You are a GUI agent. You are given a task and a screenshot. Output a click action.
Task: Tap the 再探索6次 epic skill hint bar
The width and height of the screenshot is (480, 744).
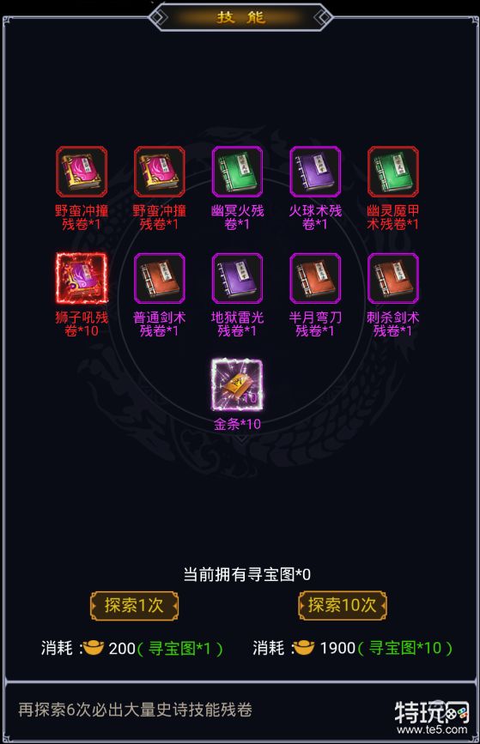[240, 710]
